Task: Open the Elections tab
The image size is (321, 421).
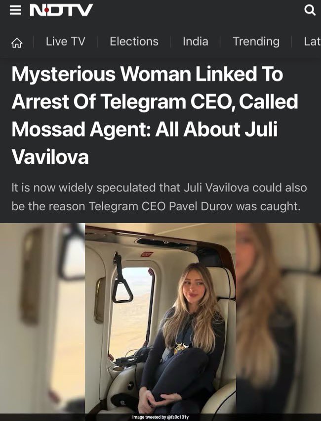Action: click(x=134, y=42)
